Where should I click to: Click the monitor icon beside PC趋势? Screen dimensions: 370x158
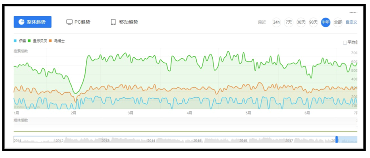pos(69,22)
